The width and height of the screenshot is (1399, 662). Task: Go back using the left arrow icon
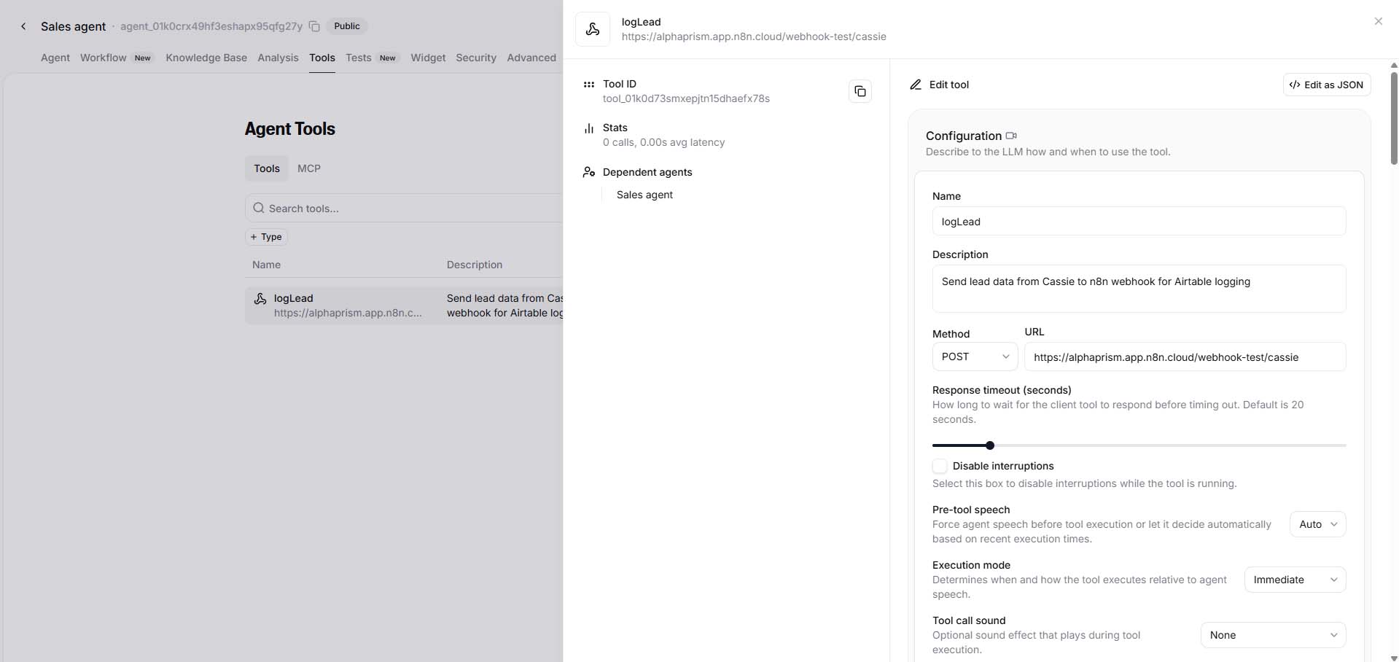tap(23, 26)
